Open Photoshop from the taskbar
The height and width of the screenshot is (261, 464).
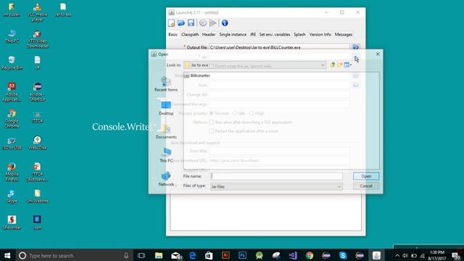242,255
